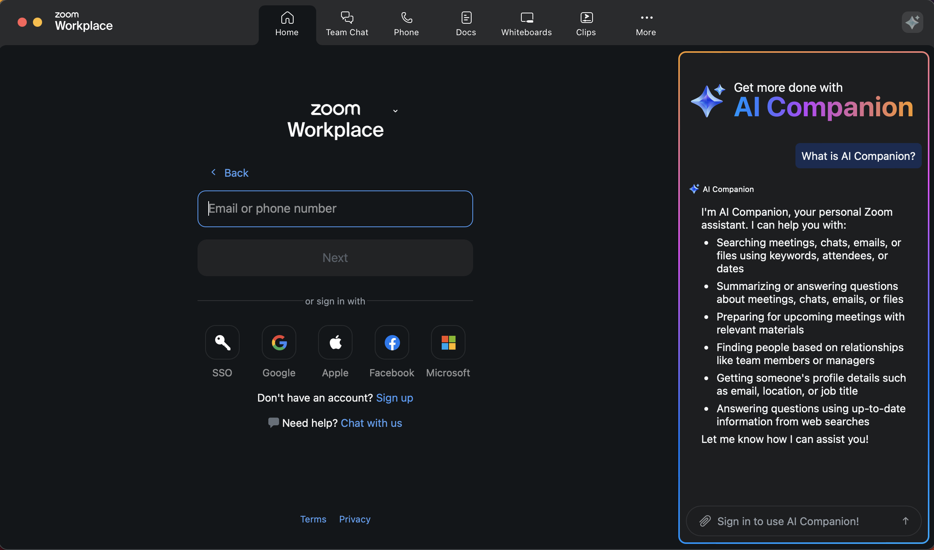Sign in with the Apple icon

click(335, 342)
